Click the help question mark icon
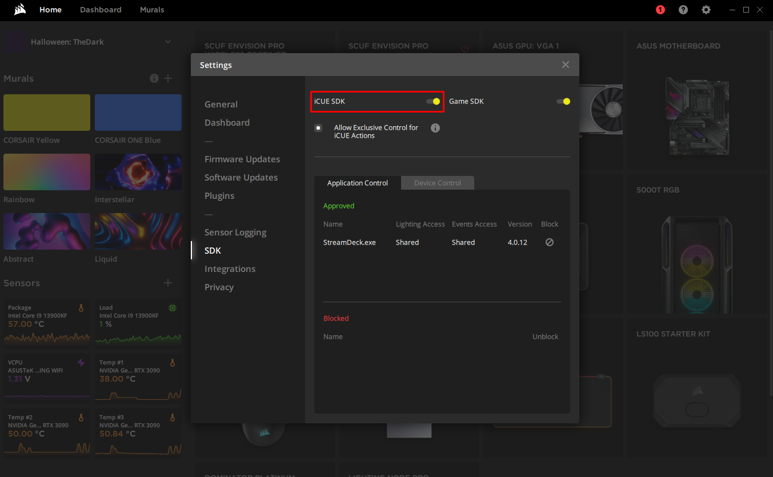 coord(683,10)
